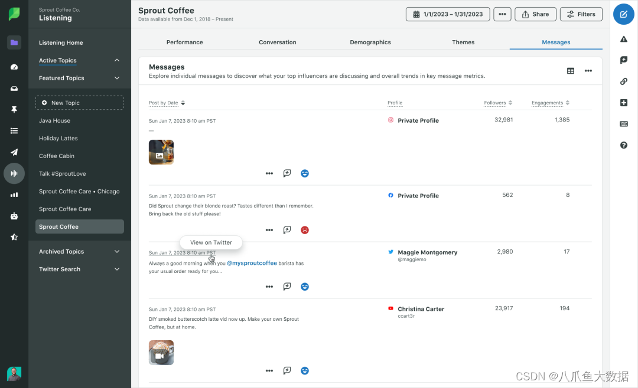Collapse the Active Topics section
The image size is (638, 388).
[117, 60]
